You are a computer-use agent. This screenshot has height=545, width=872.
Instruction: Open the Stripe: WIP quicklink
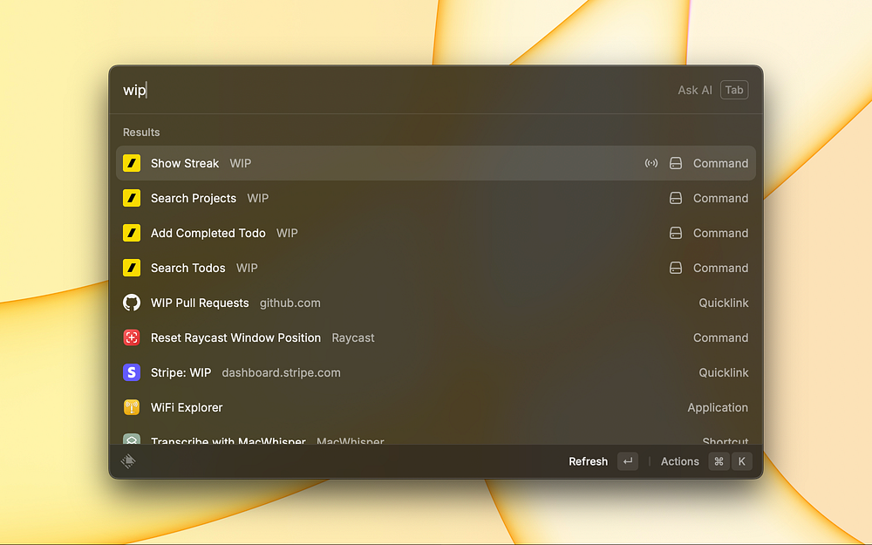pos(436,372)
